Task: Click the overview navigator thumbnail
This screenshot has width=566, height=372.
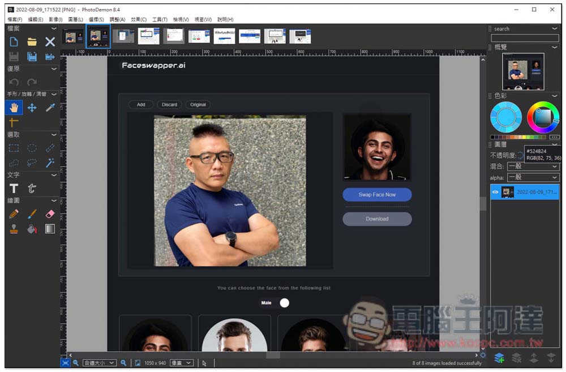Action: 523,71
